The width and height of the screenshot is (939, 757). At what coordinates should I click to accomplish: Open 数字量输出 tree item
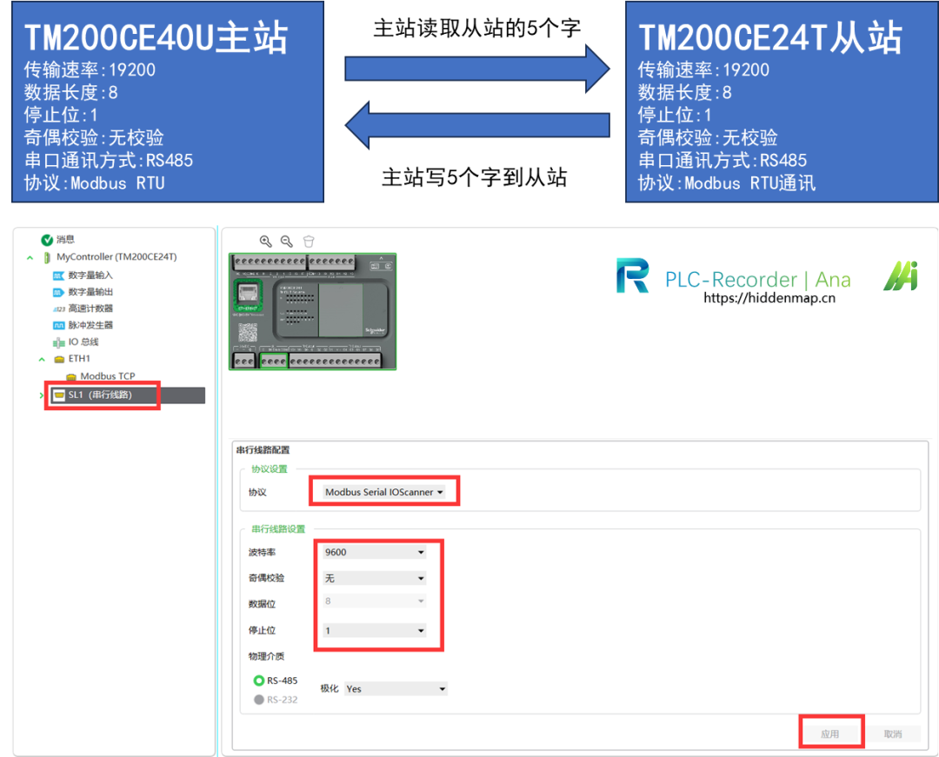(90, 292)
